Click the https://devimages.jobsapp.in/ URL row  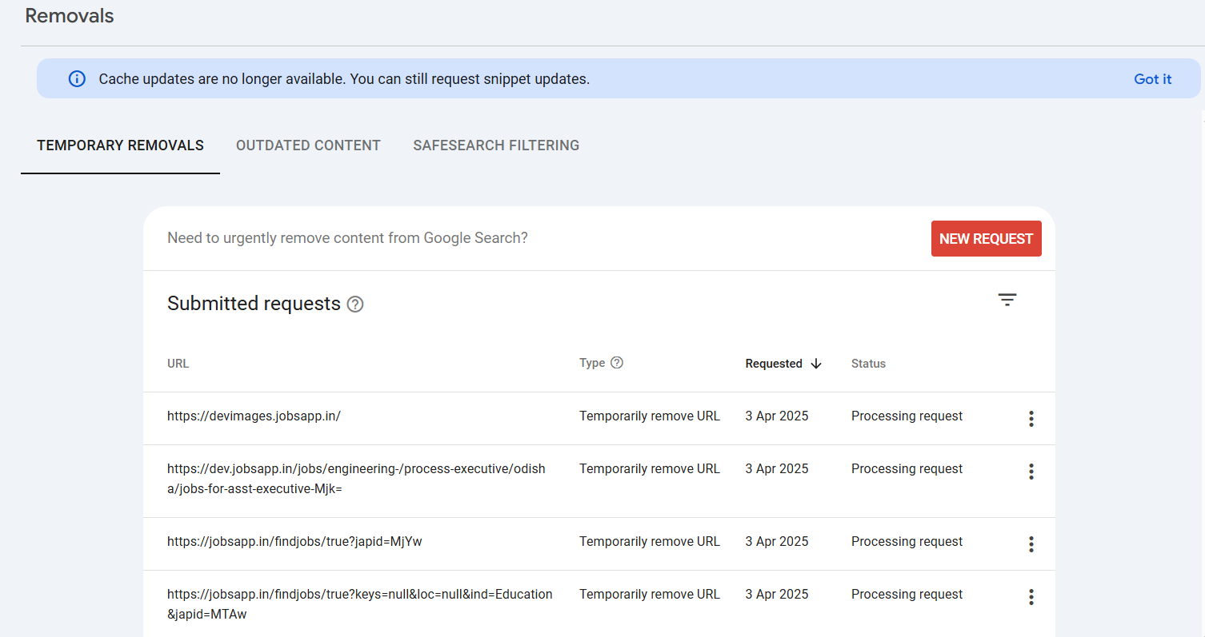pyautogui.click(x=254, y=416)
